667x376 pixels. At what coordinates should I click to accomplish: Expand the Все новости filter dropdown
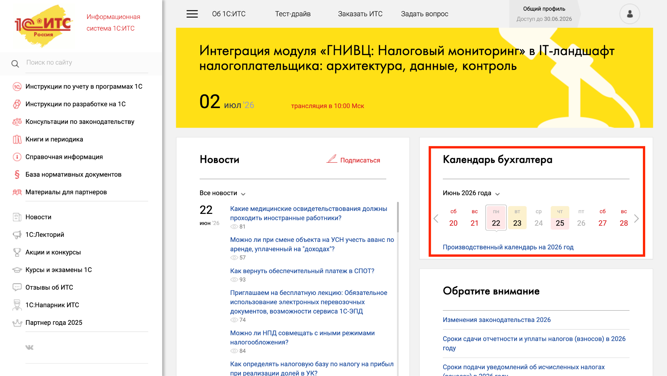(222, 193)
